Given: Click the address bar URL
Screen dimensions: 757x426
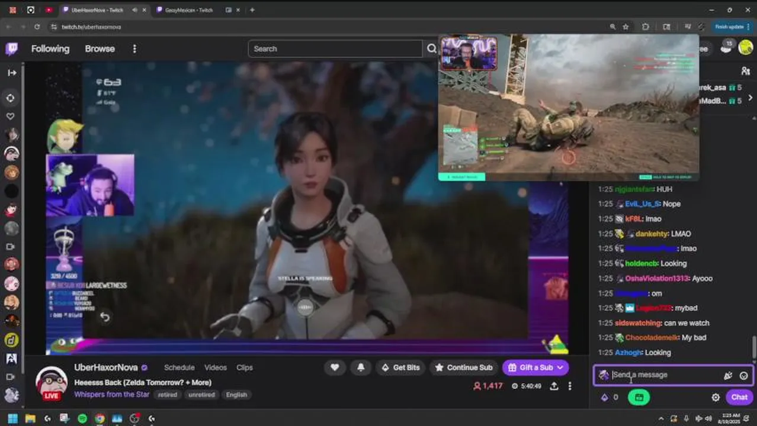Looking at the screenshot, I should 91,27.
